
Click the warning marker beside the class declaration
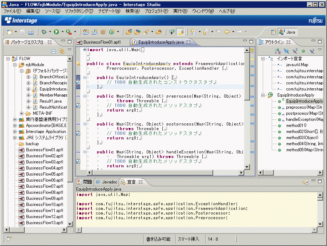tap(78, 64)
